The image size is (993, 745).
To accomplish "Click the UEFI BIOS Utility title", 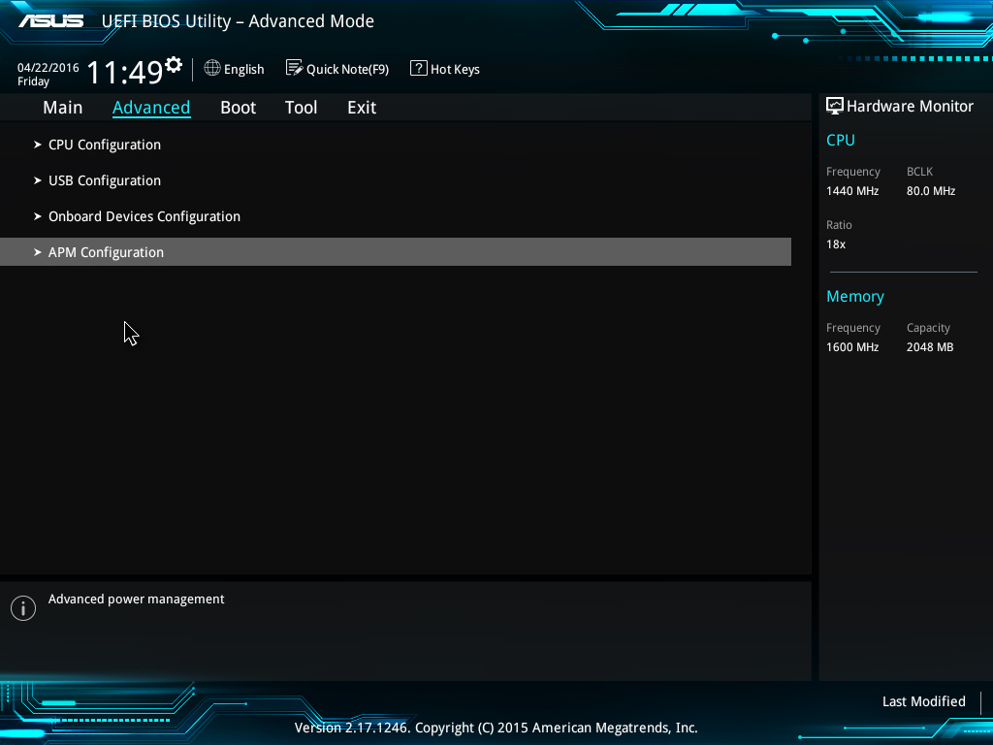I will click(238, 21).
